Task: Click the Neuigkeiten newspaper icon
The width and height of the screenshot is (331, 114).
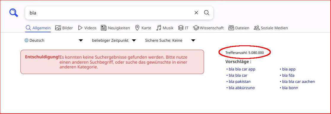Action: [104, 28]
